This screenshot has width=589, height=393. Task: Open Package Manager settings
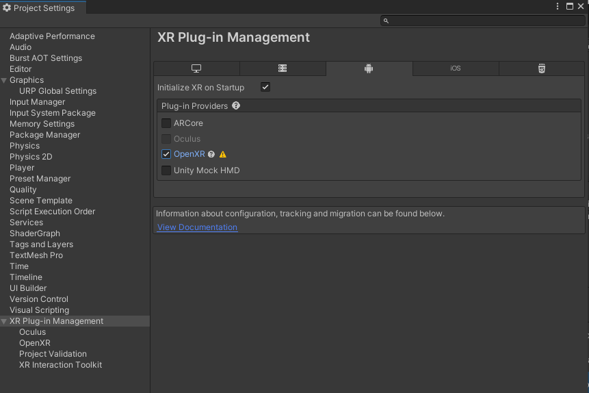(44, 135)
